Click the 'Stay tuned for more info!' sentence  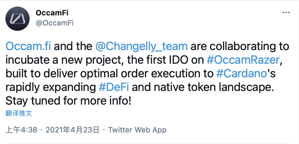(x=69, y=101)
